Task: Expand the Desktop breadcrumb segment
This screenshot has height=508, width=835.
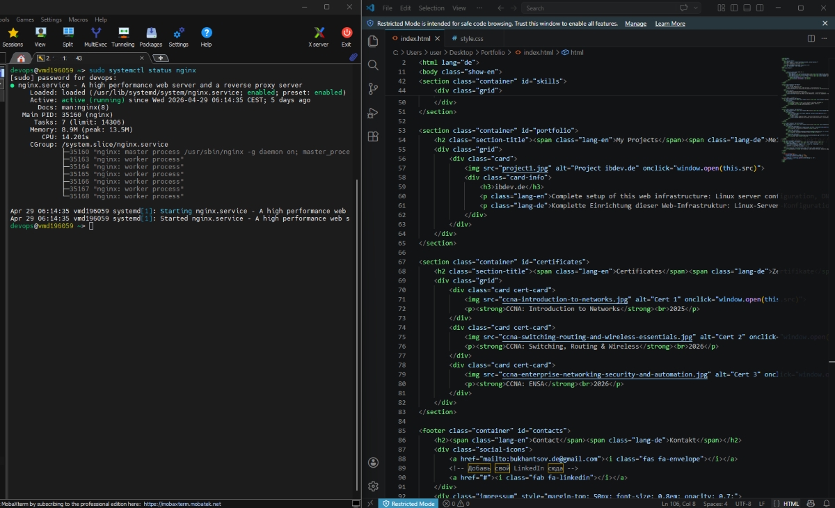Action: pyautogui.click(x=461, y=52)
